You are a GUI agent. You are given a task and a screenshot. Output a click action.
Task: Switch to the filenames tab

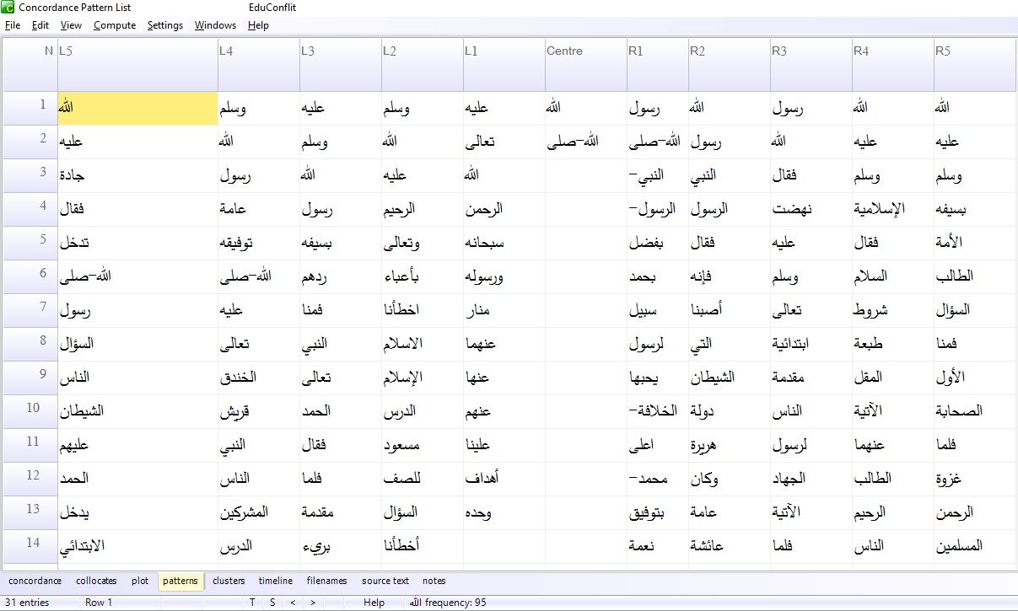[x=327, y=581]
